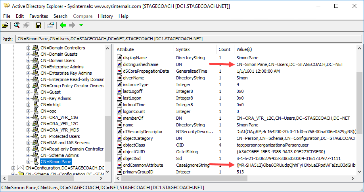Open the Favorites menu
The height and width of the screenshot is (192, 364).
coord(38,16)
